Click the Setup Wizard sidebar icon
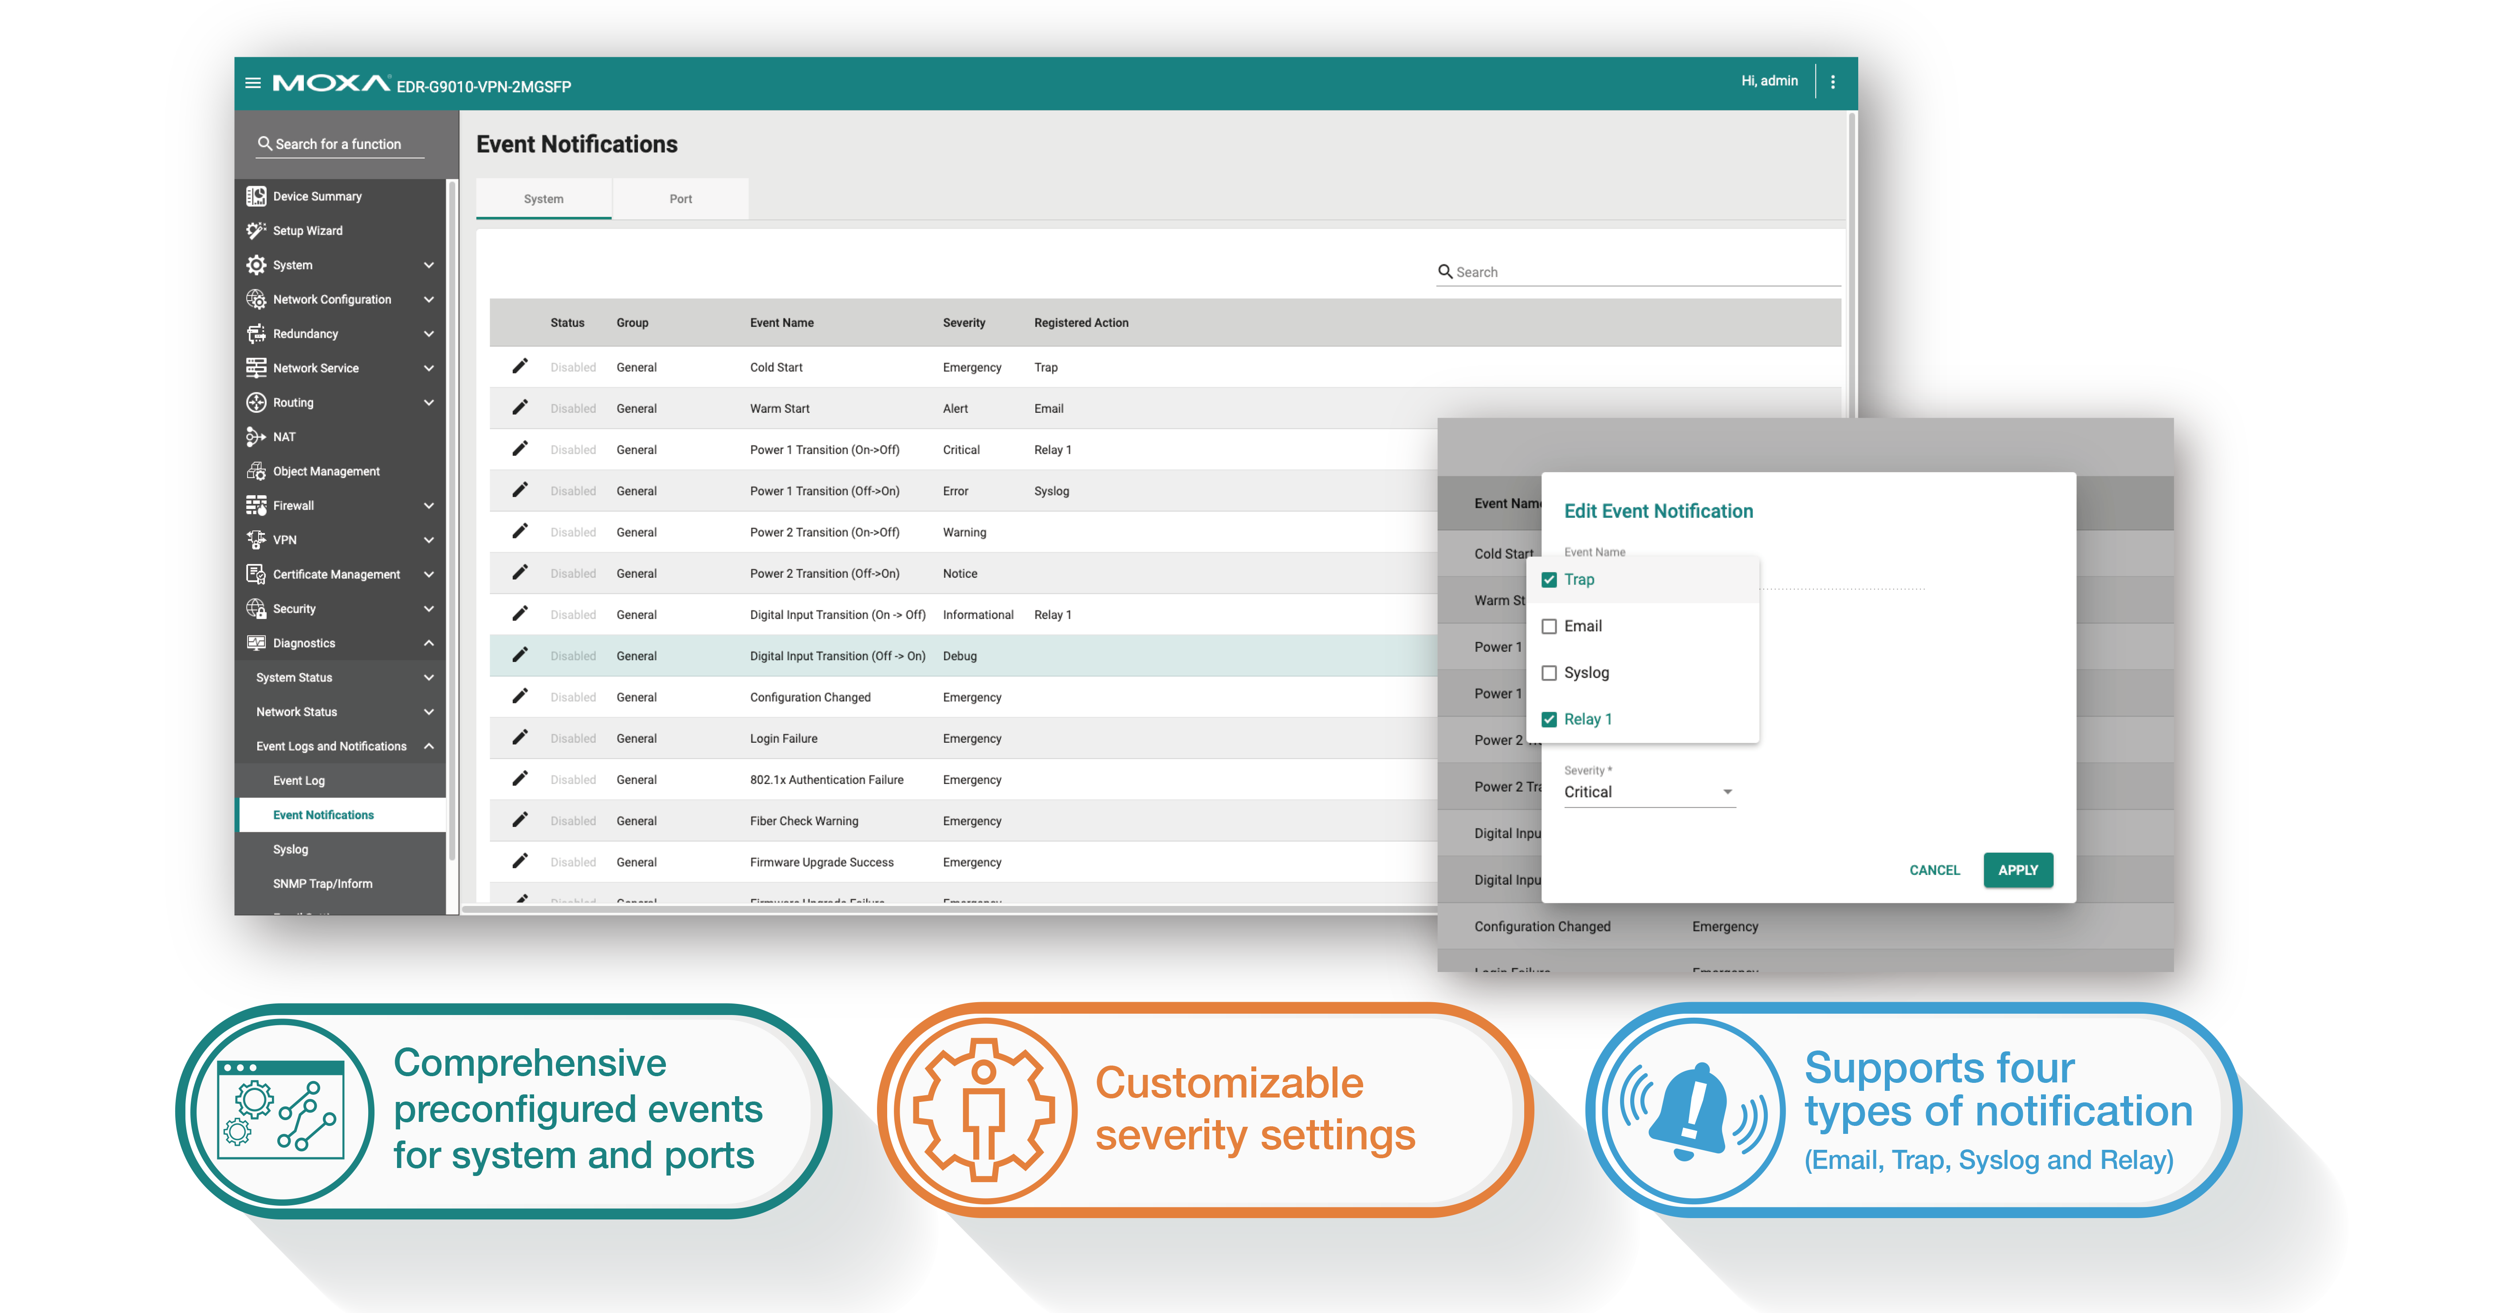Image resolution: width=2505 pixels, height=1313 pixels. (x=256, y=230)
